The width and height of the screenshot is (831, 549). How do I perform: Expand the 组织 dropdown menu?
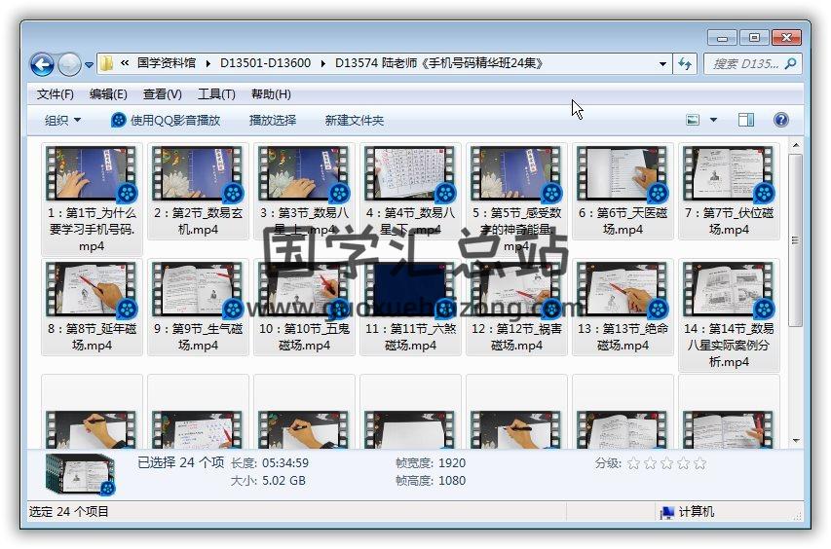63,120
